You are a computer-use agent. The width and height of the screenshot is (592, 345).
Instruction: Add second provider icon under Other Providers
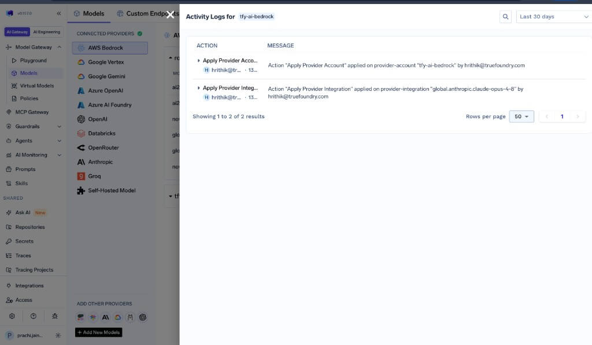(x=93, y=317)
